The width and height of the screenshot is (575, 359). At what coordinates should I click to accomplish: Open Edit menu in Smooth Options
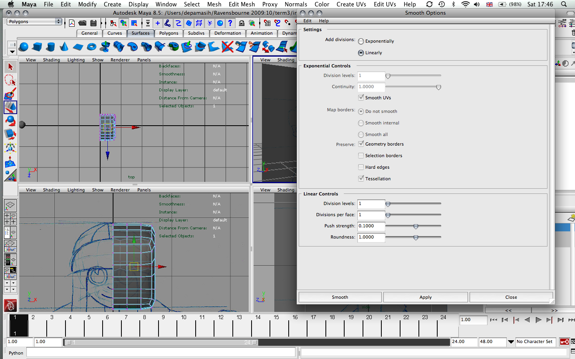(x=307, y=21)
